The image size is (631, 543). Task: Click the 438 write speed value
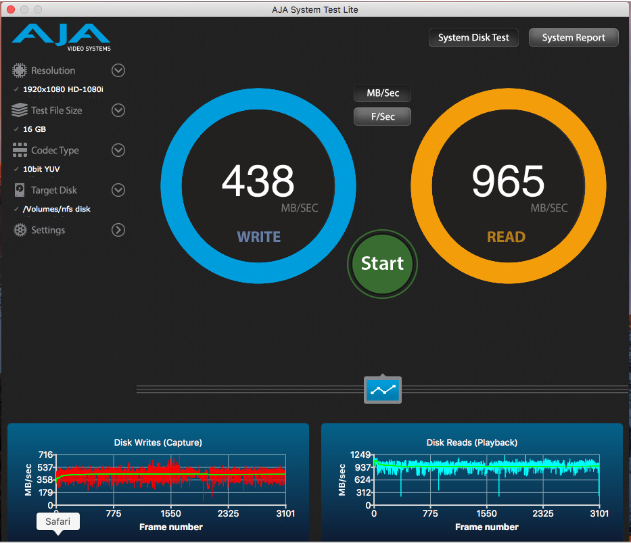click(x=258, y=181)
